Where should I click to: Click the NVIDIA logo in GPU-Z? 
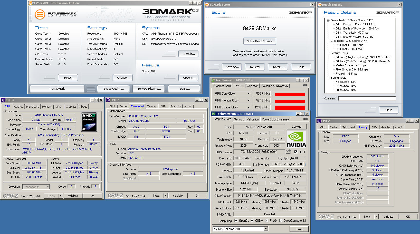coord(296,139)
